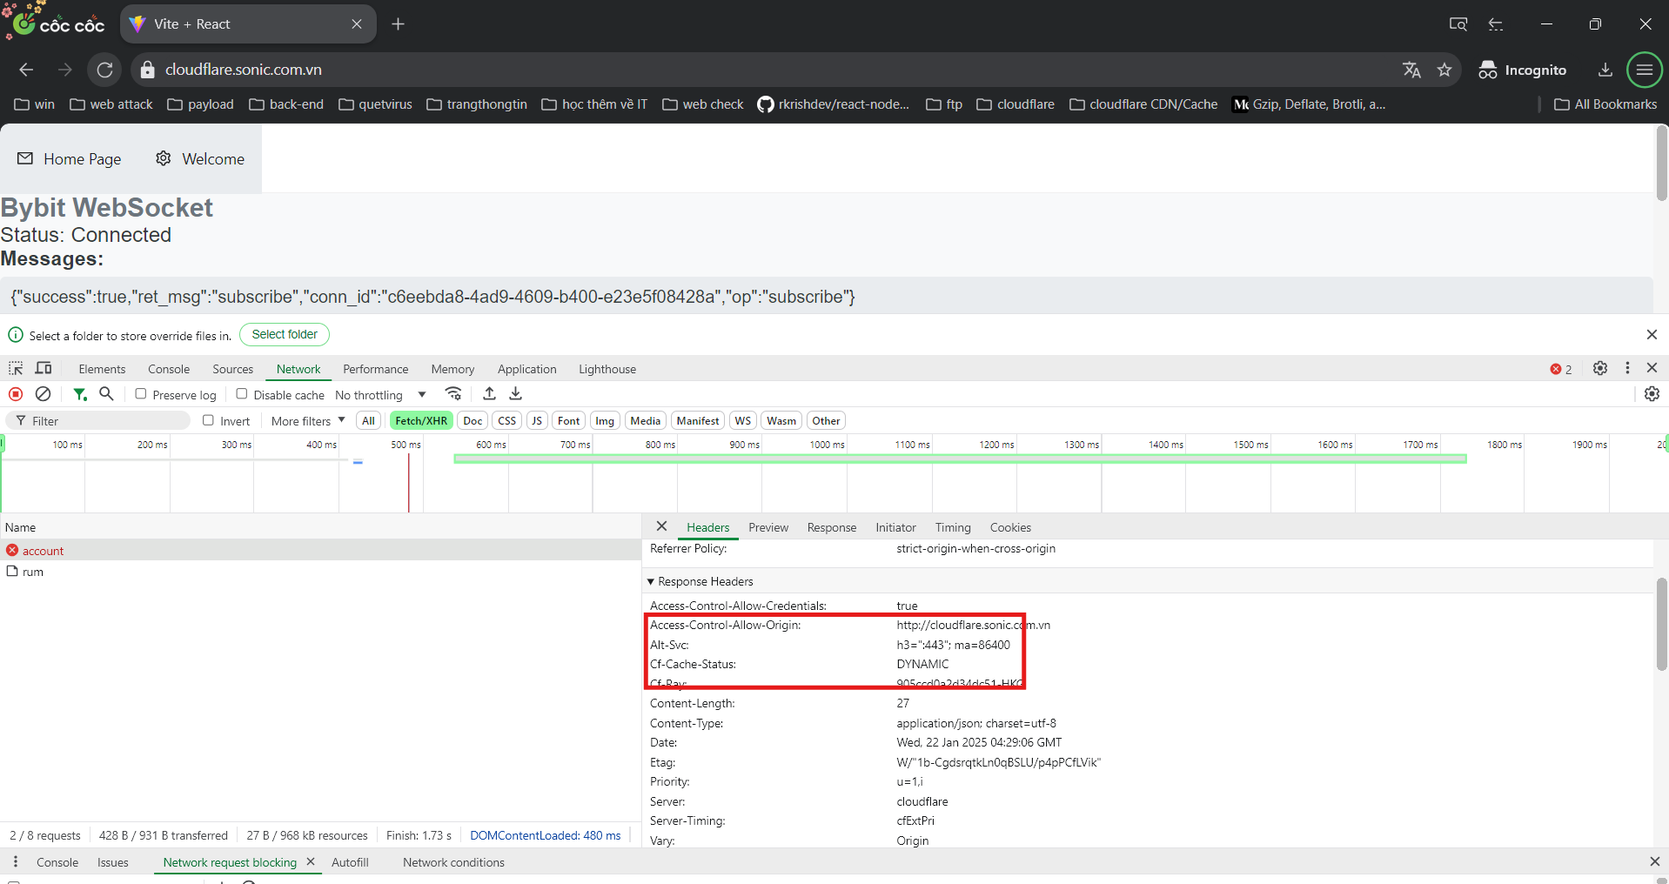The height and width of the screenshot is (884, 1669).
Task: Open the inspect element picker tool
Action: point(16,368)
